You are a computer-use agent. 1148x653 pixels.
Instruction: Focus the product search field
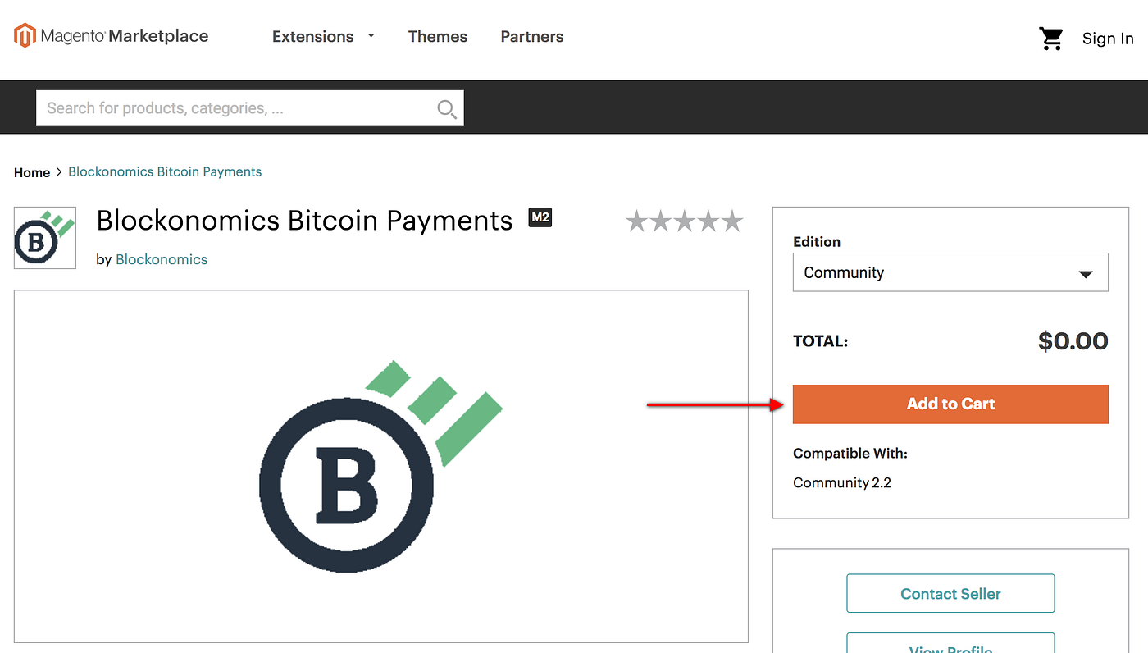pyautogui.click(x=250, y=108)
